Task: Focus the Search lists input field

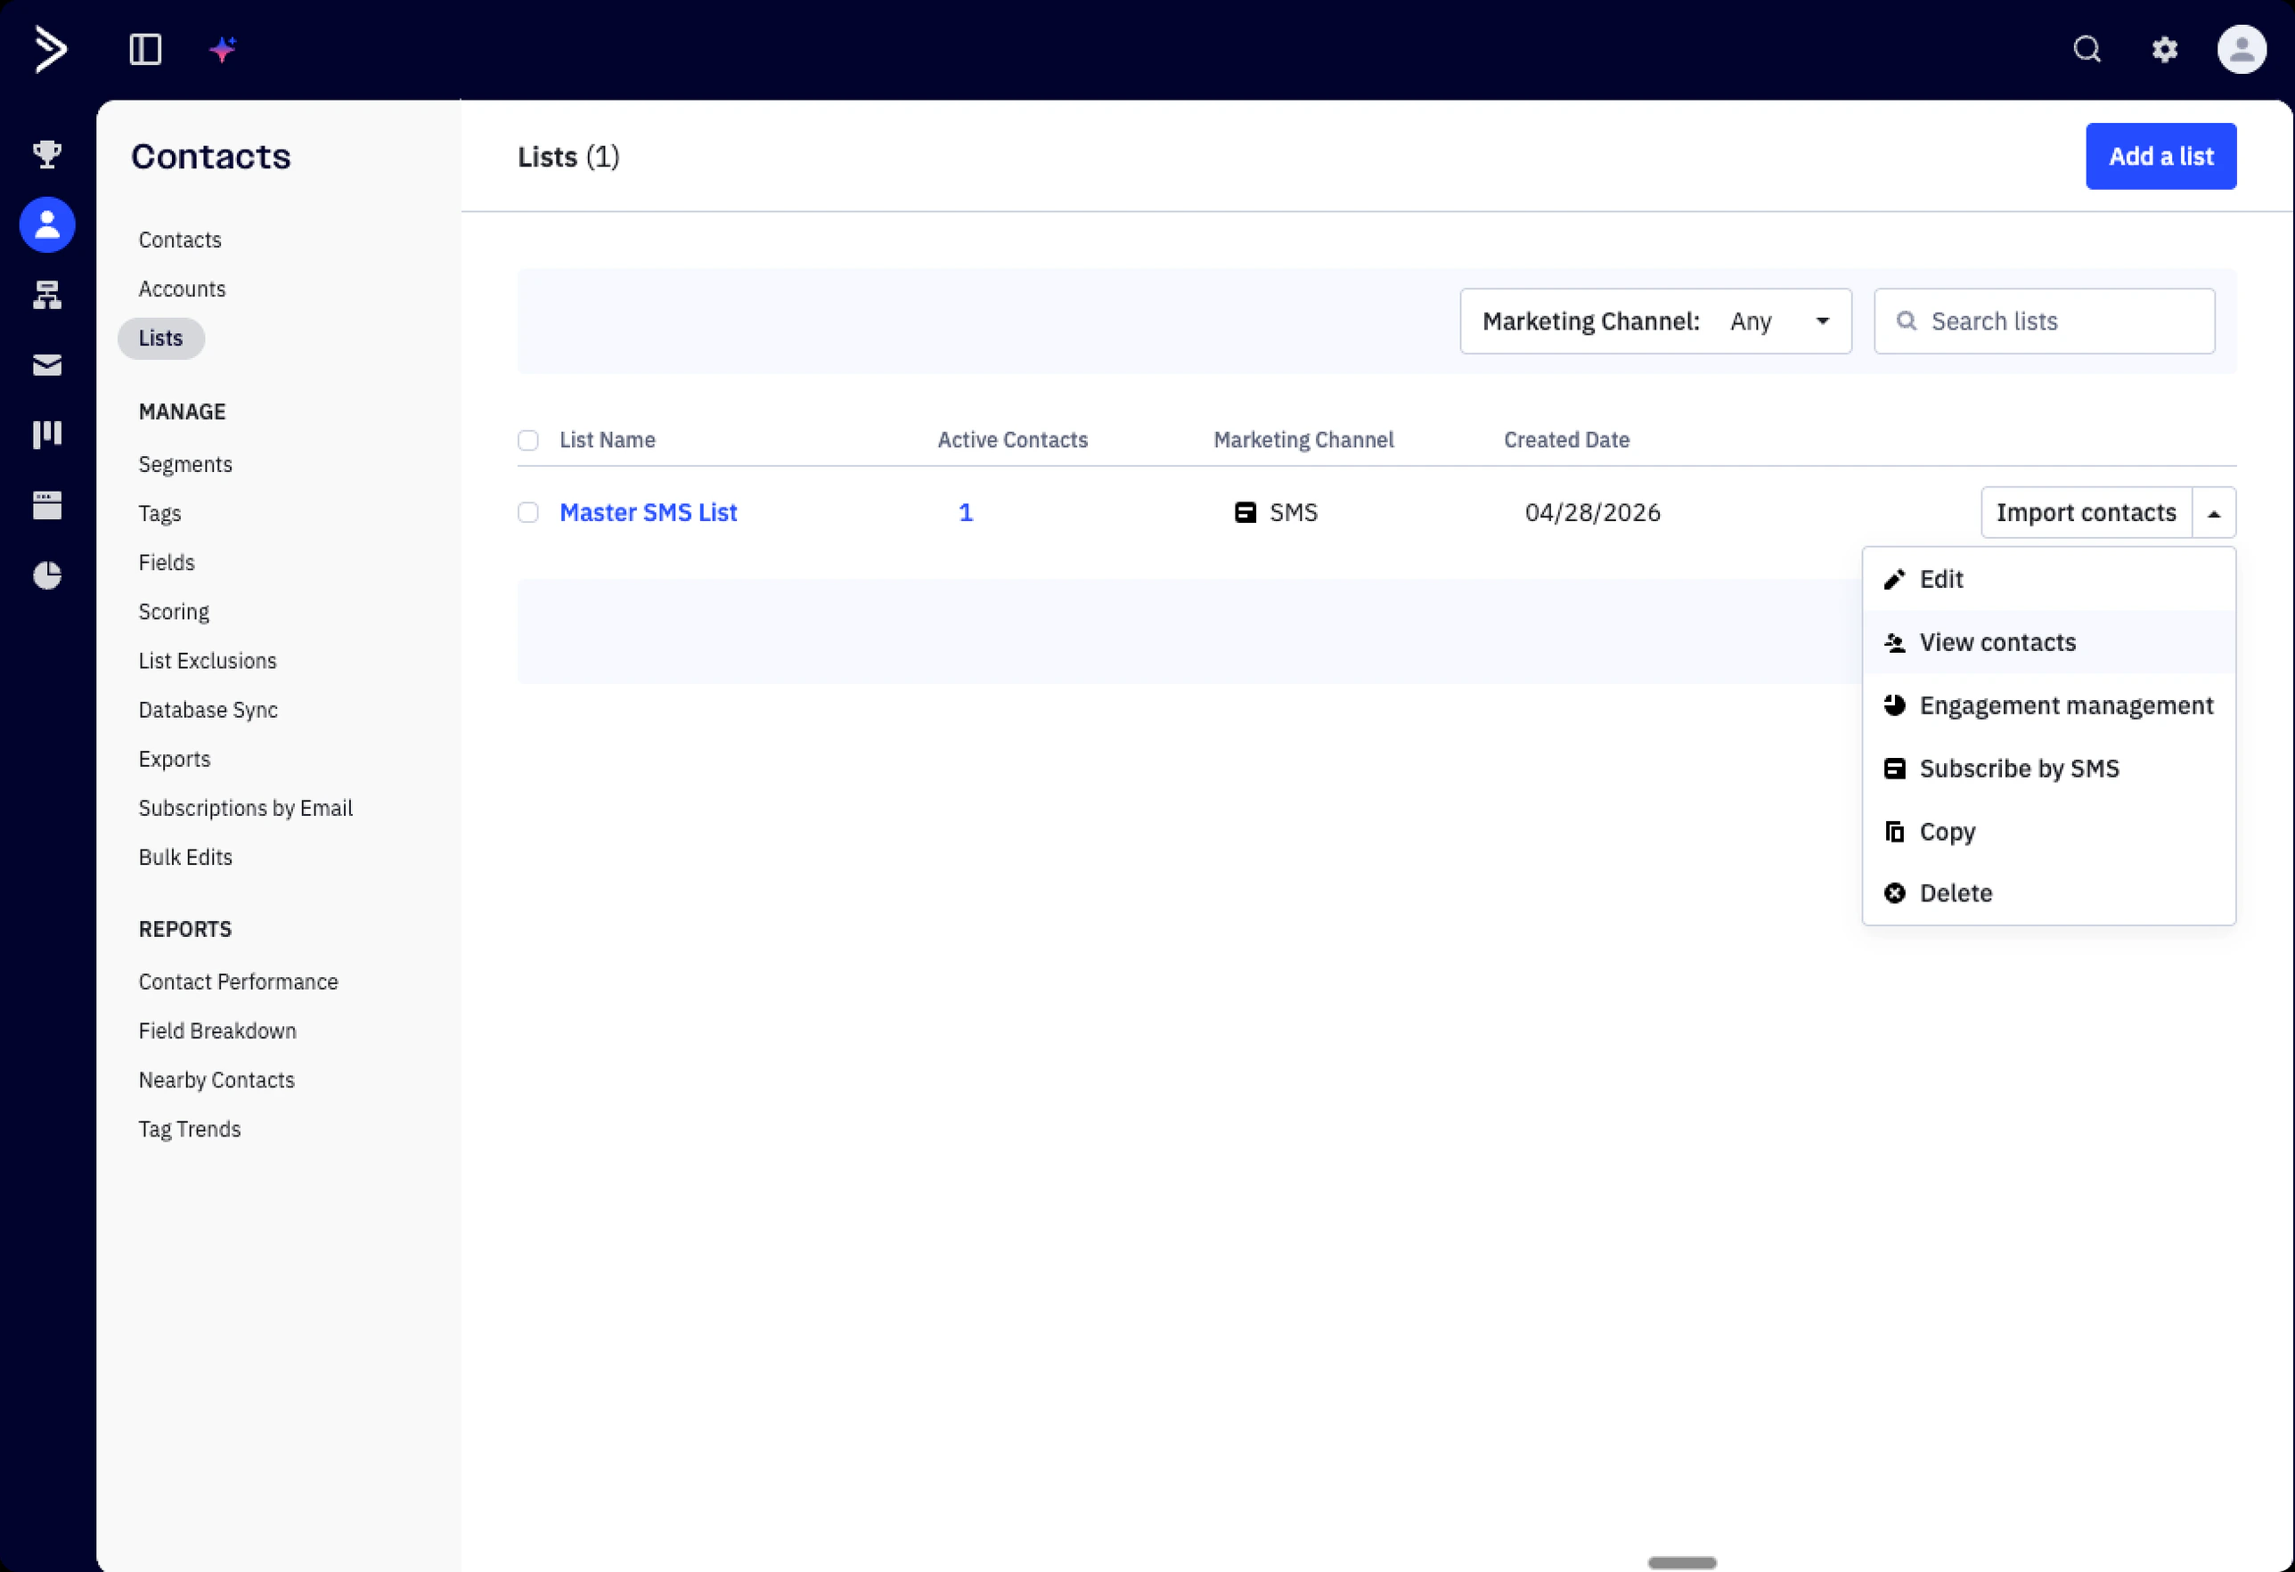Action: pos(2044,321)
